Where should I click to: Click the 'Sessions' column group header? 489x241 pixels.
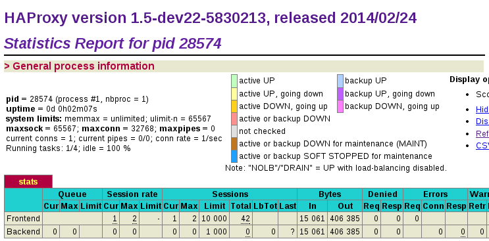(230, 194)
